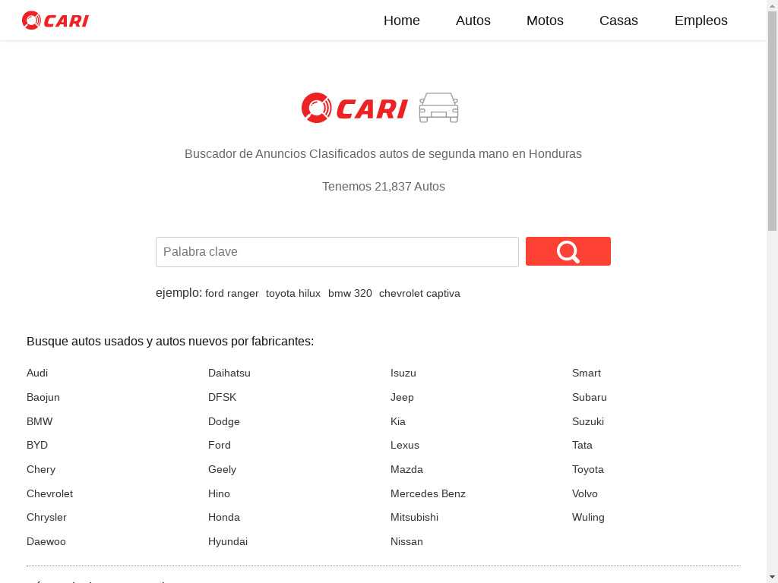The image size is (778, 583).
Task: Go to the Autos section
Action: click(x=473, y=20)
